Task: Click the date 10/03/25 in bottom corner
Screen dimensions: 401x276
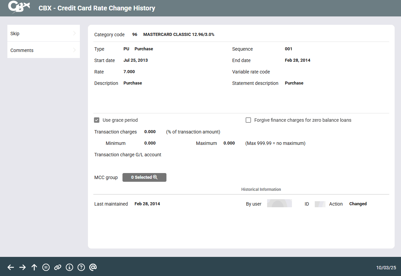Action: point(386,268)
